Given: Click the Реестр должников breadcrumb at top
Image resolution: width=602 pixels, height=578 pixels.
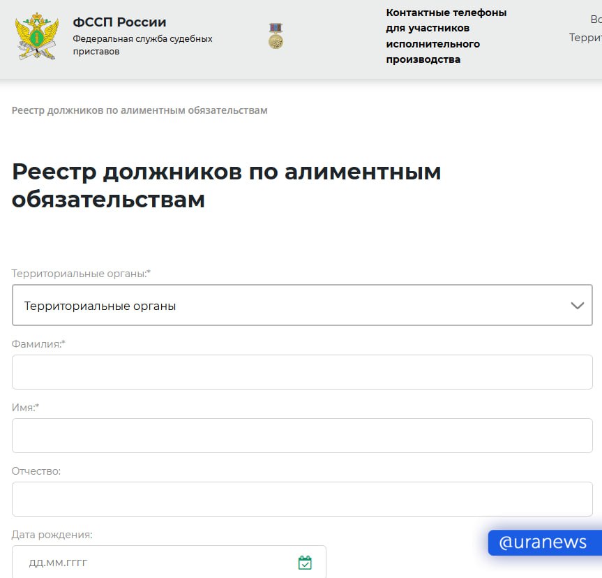Looking at the screenshot, I should [140, 110].
